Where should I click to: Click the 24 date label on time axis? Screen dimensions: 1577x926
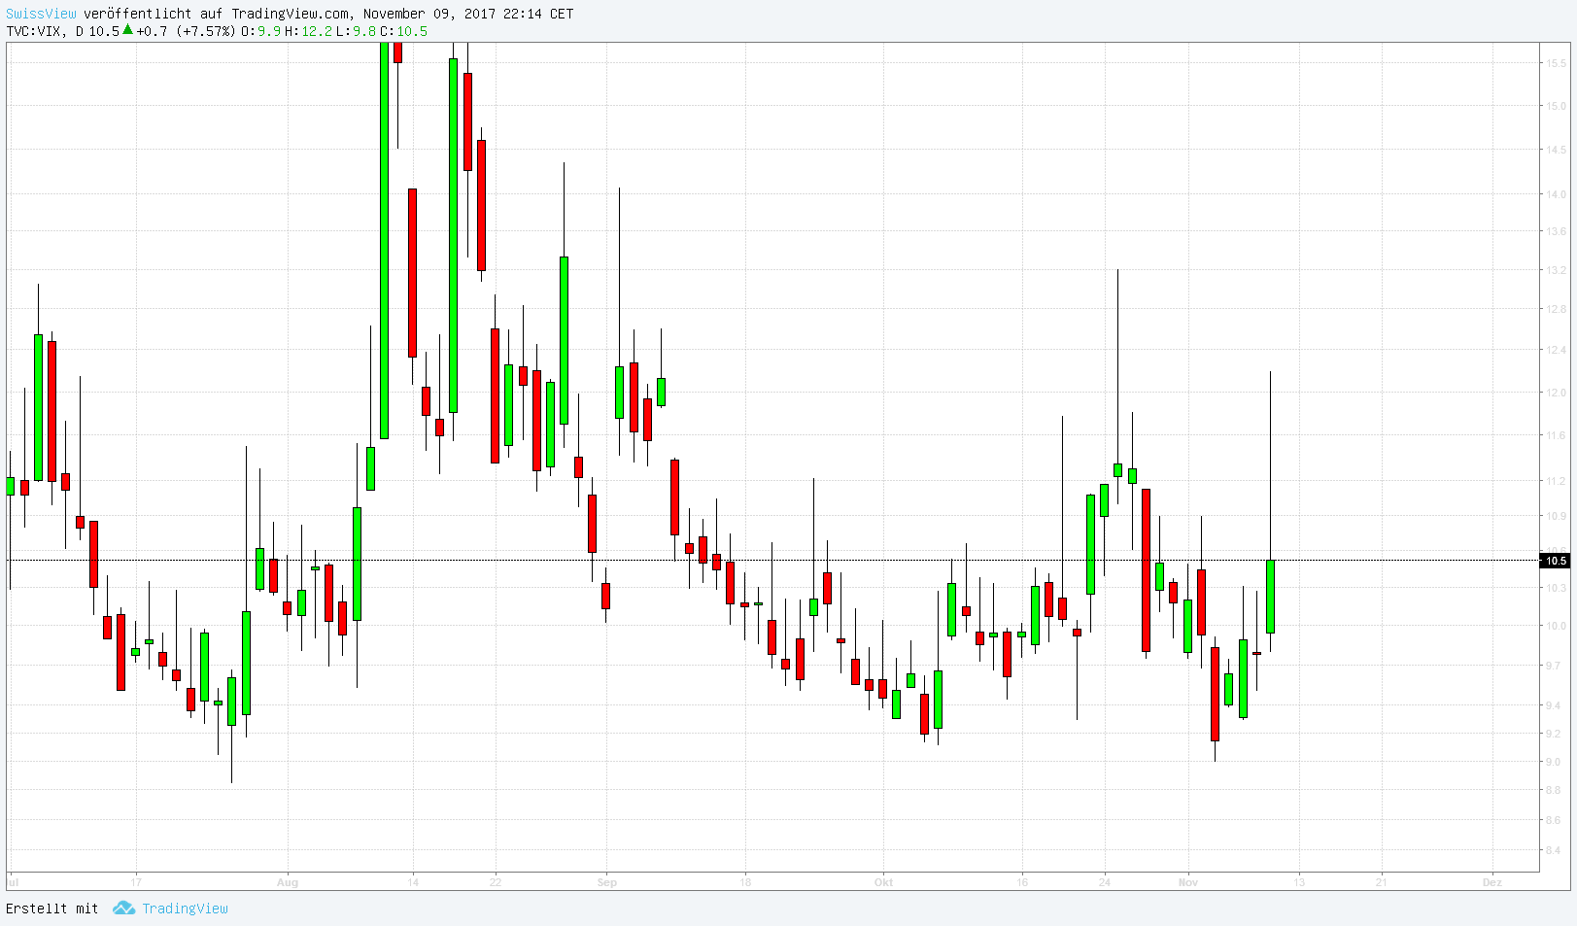(x=1105, y=882)
